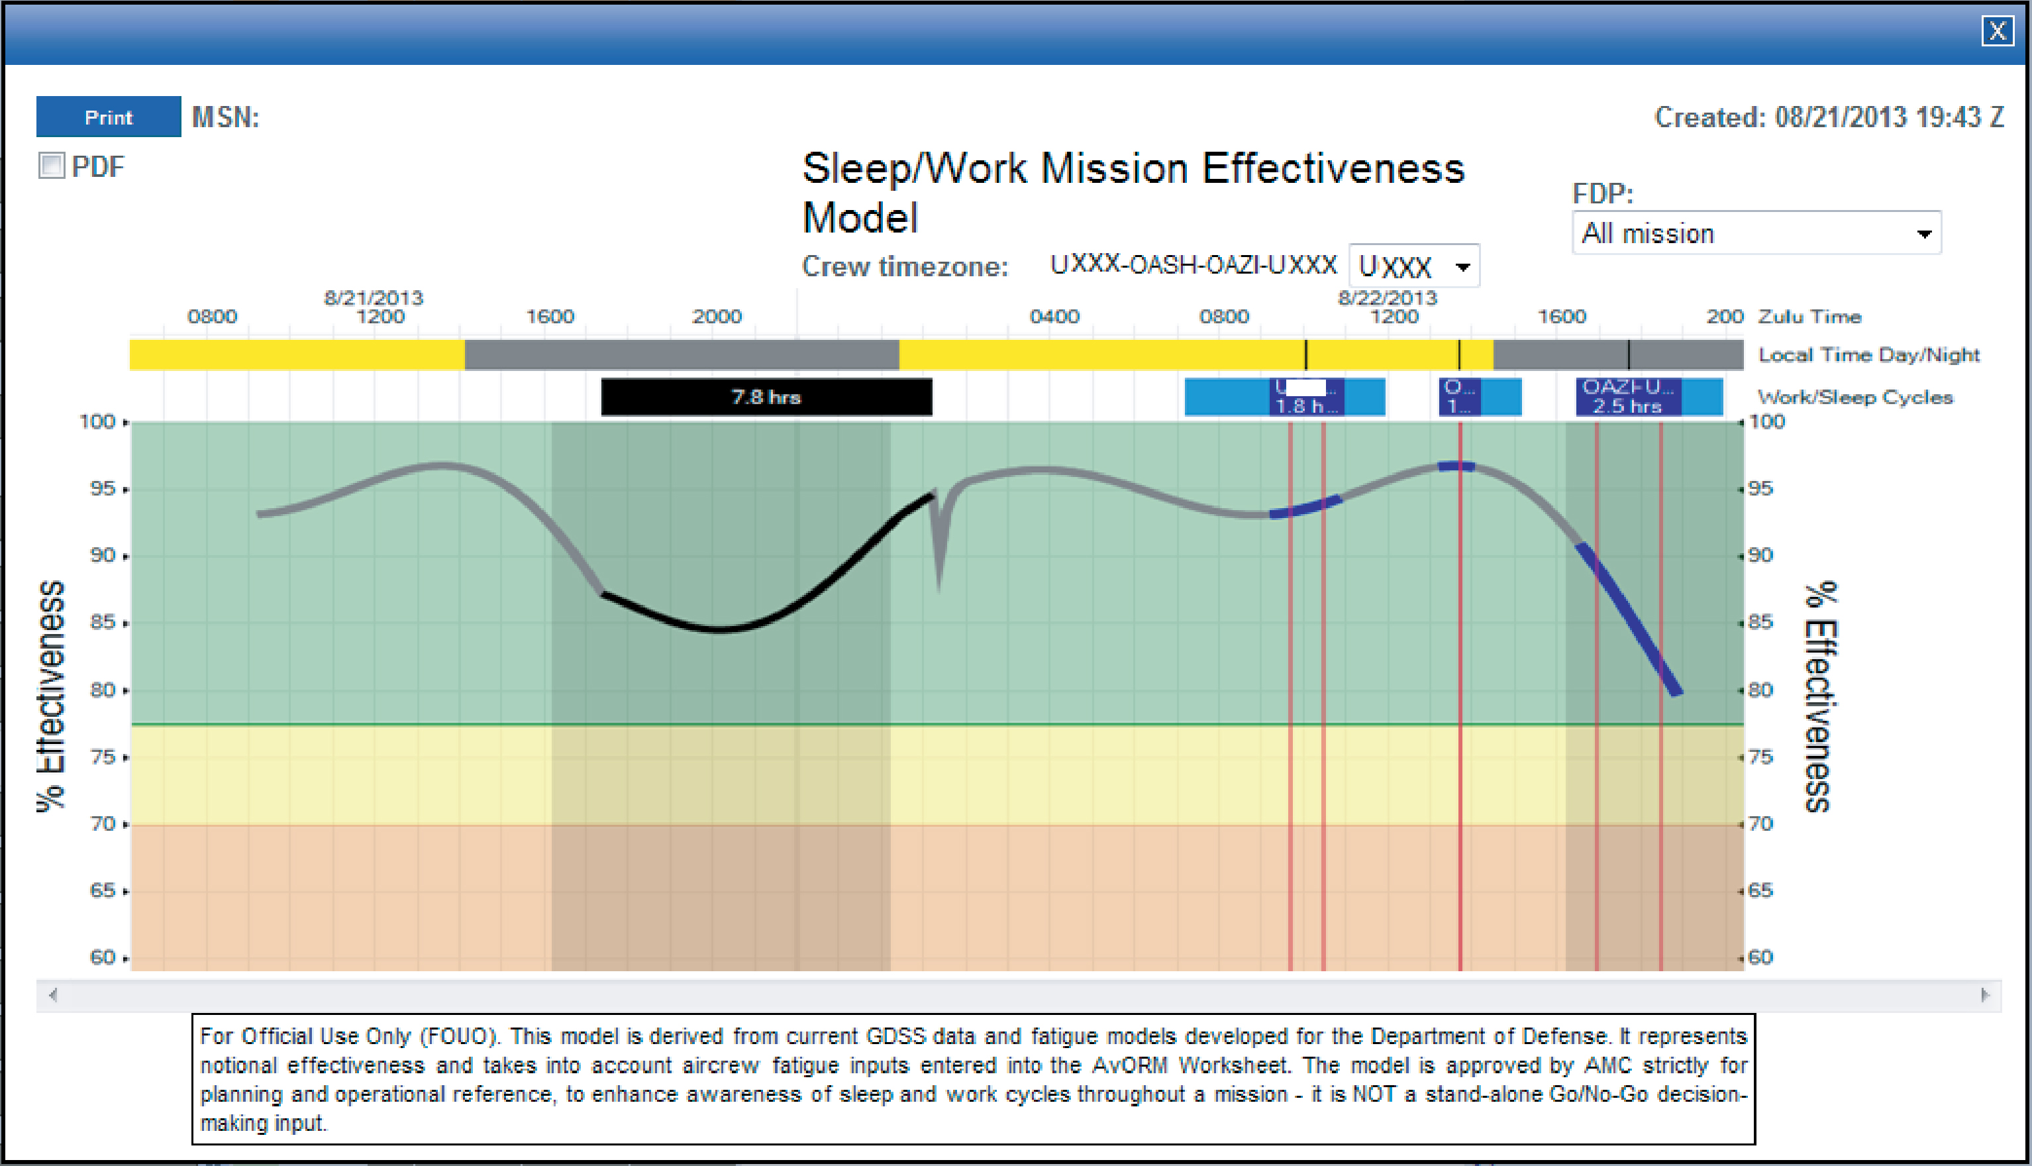Close the Sleep/Work Mission Effectiveness window

pyautogui.click(x=1998, y=32)
